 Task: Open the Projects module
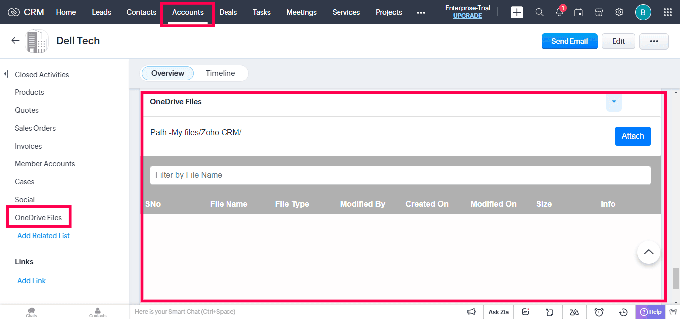[389, 12]
